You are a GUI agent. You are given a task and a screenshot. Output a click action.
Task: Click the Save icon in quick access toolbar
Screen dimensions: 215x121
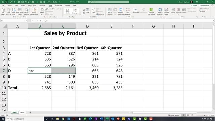(3, 2)
